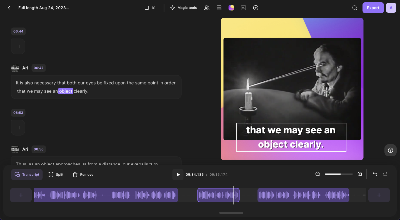The height and width of the screenshot is (220, 400).
Task: Select the last audio clip in timeline
Action: point(303,195)
